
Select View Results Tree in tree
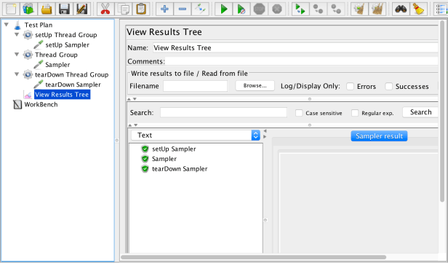click(x=62, y=95)
